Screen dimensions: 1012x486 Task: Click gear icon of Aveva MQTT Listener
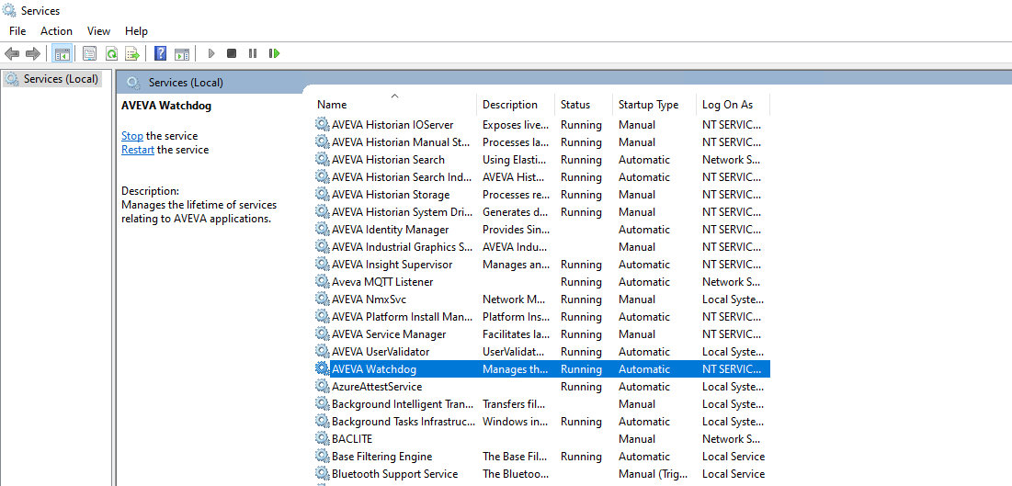tap(322, 281)
